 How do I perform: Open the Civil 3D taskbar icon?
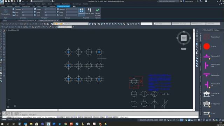(x=48, y=124)
